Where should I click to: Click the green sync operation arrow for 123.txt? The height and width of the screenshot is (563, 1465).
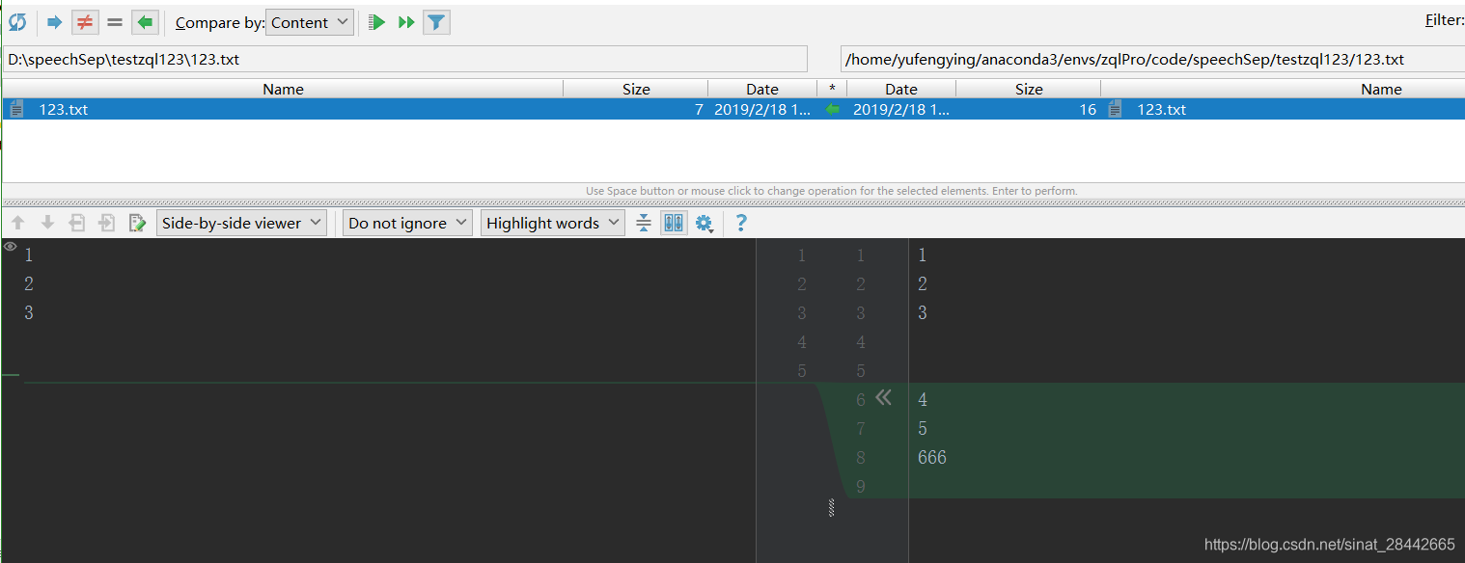point(832,110)
